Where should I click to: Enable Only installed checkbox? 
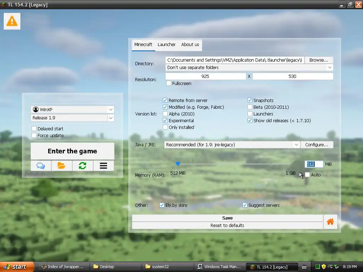[x=165, y=127]
